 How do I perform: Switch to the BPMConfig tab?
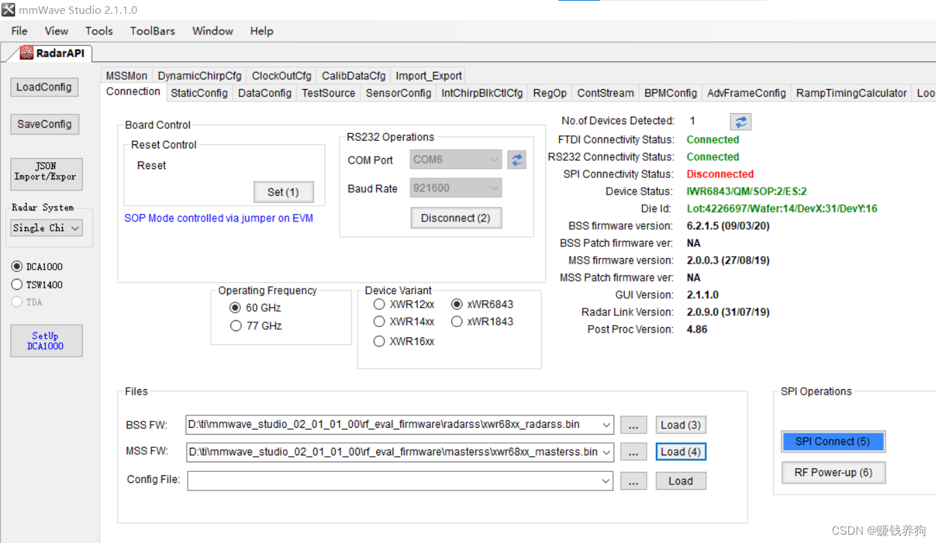pos(671,93)
